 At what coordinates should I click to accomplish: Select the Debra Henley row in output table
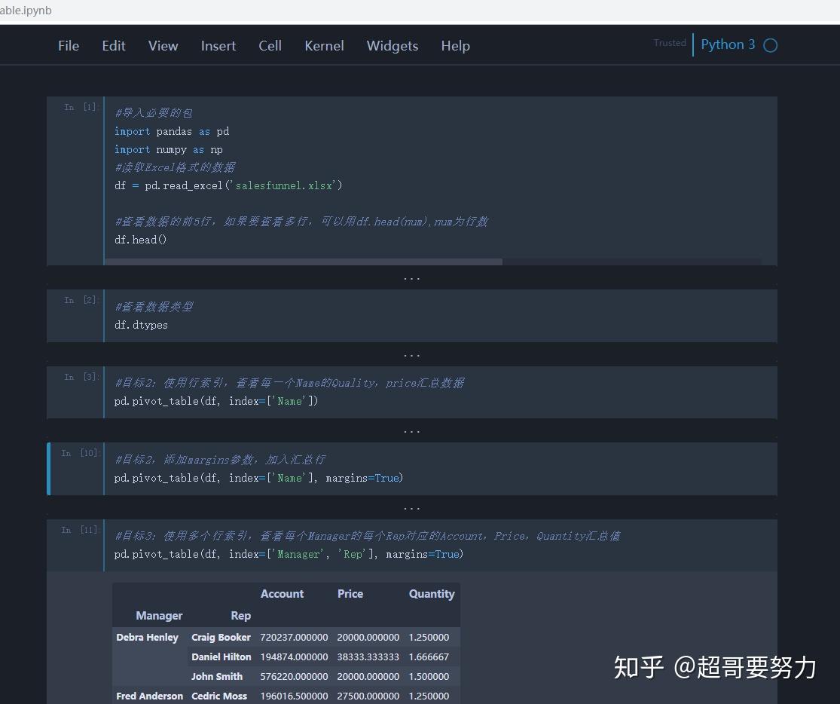point(147,637)
